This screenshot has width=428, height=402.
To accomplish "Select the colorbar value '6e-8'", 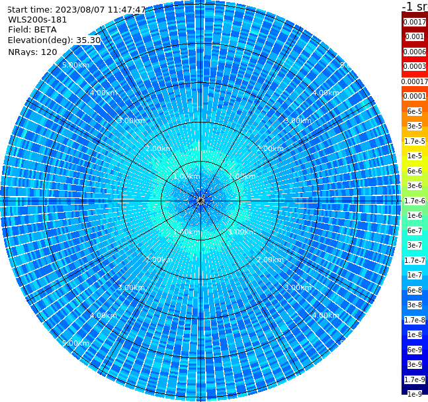I will click(x=415, y=290).
